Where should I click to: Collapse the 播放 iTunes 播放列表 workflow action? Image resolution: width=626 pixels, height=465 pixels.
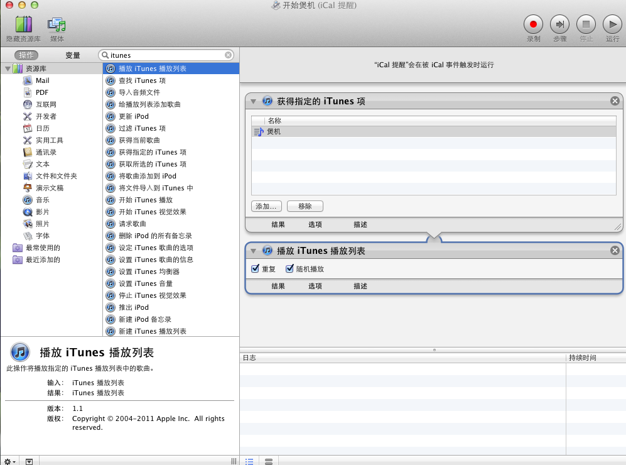[x=253, y=251]
